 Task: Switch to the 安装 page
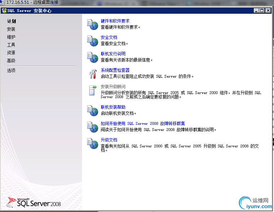[11, 29]
